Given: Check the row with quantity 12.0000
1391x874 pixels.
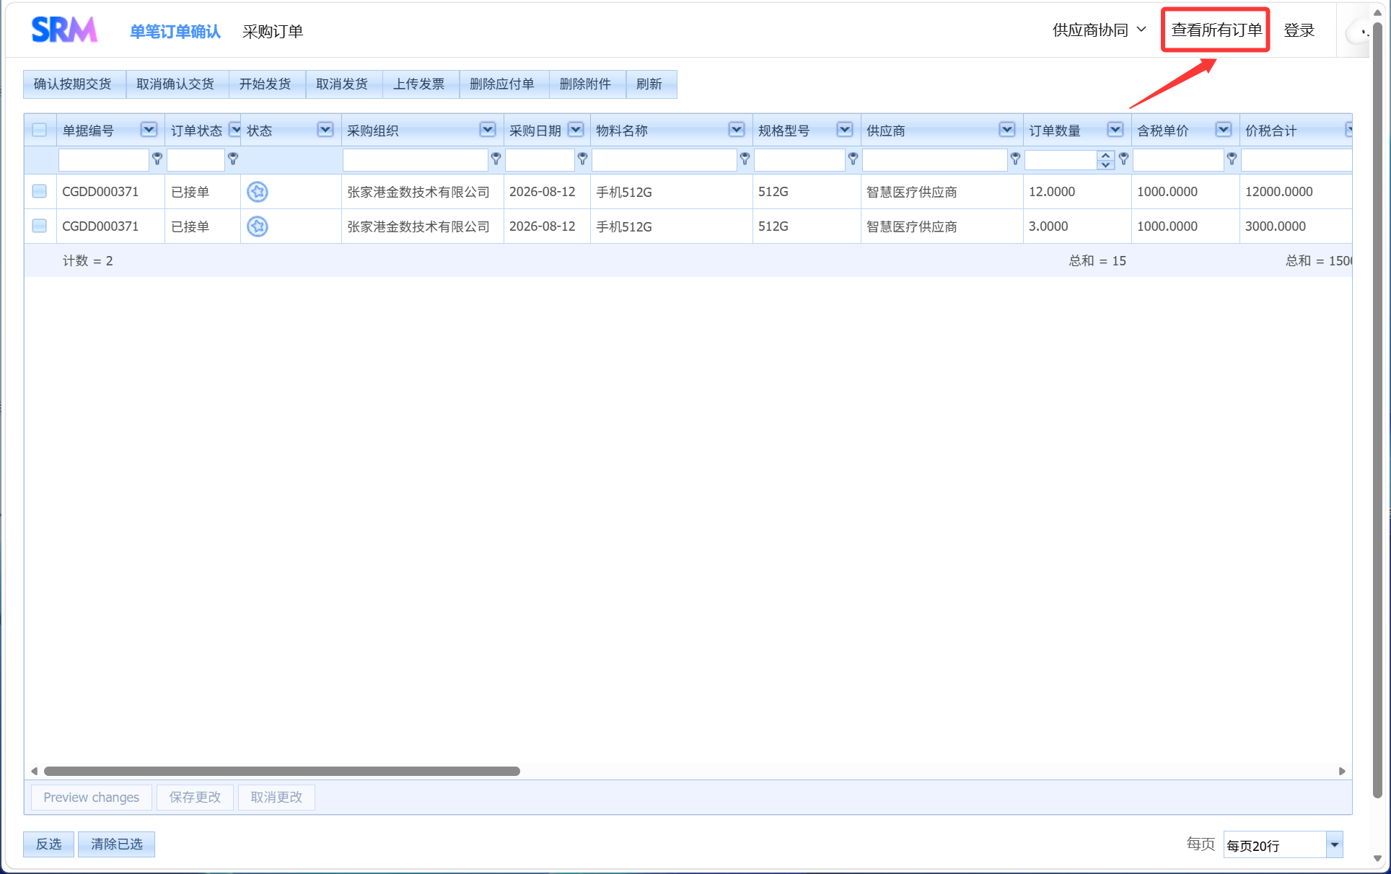Looking at the screenshot, I should (40, 191).
